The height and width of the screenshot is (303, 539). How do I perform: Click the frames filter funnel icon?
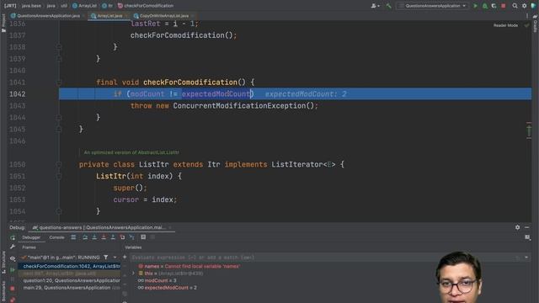point(106,257)
